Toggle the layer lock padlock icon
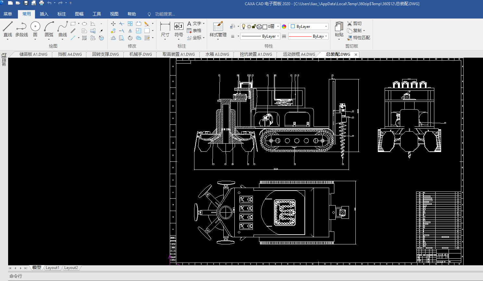 [254, 27]
